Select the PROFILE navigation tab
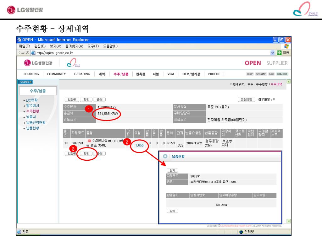The width and height of the screenshot is (322, 241). 214,74
